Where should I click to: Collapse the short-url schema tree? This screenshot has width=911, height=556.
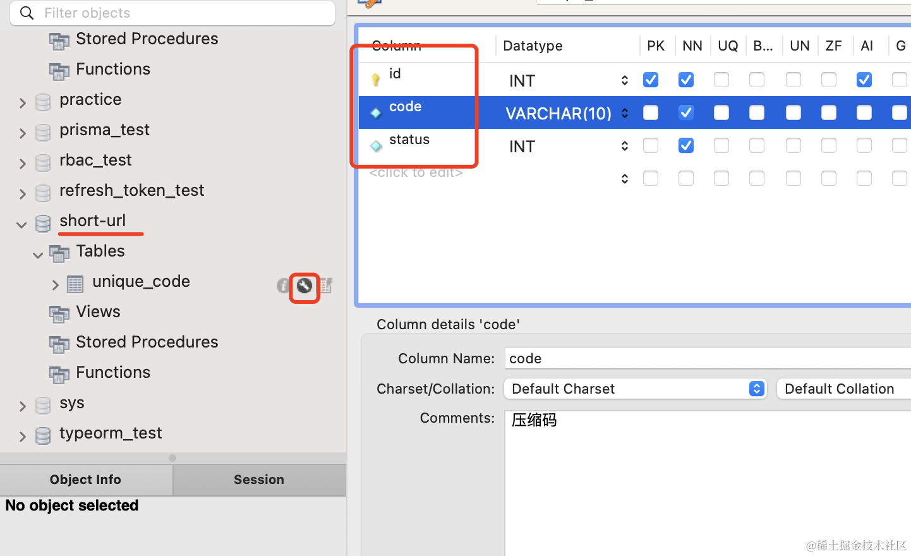[x=22, y=224]
